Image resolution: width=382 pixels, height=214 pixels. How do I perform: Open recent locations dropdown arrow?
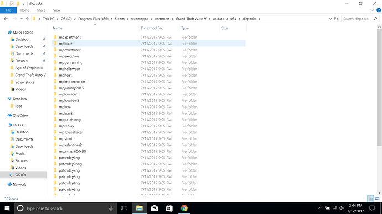coord(22,19)
